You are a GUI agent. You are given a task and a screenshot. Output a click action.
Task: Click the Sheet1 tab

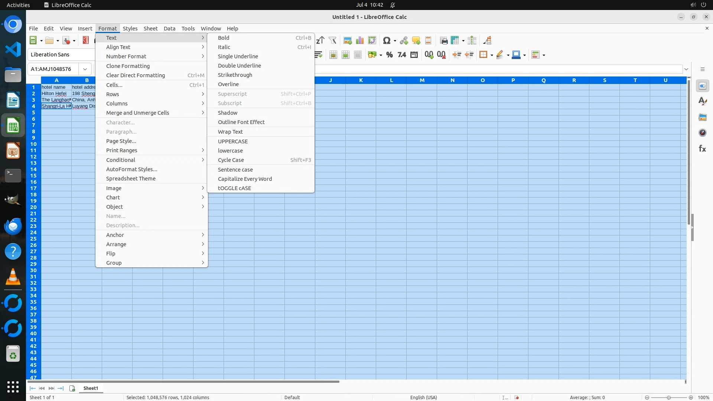(x=91, y=388)
